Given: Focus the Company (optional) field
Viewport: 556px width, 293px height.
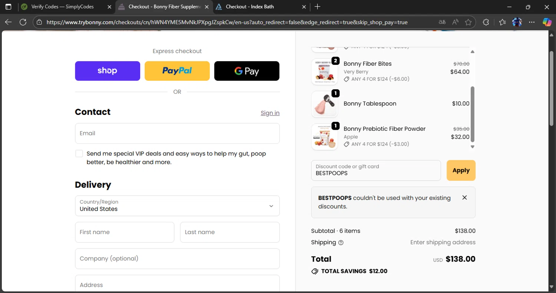Looking at the screenshot, I should [x=177, y=259].
